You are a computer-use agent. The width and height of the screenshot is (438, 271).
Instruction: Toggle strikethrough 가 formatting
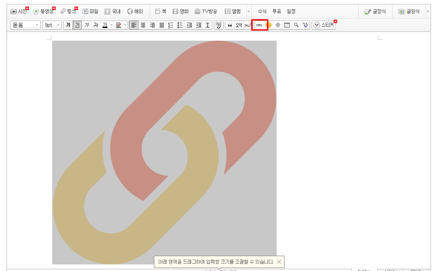tap(96, 25)
